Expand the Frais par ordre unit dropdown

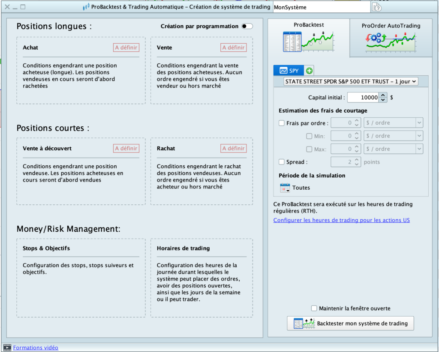(x=393, y=123)
